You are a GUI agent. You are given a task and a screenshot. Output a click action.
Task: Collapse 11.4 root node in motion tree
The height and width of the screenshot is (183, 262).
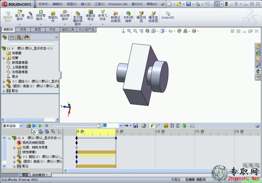click(9, 138)
